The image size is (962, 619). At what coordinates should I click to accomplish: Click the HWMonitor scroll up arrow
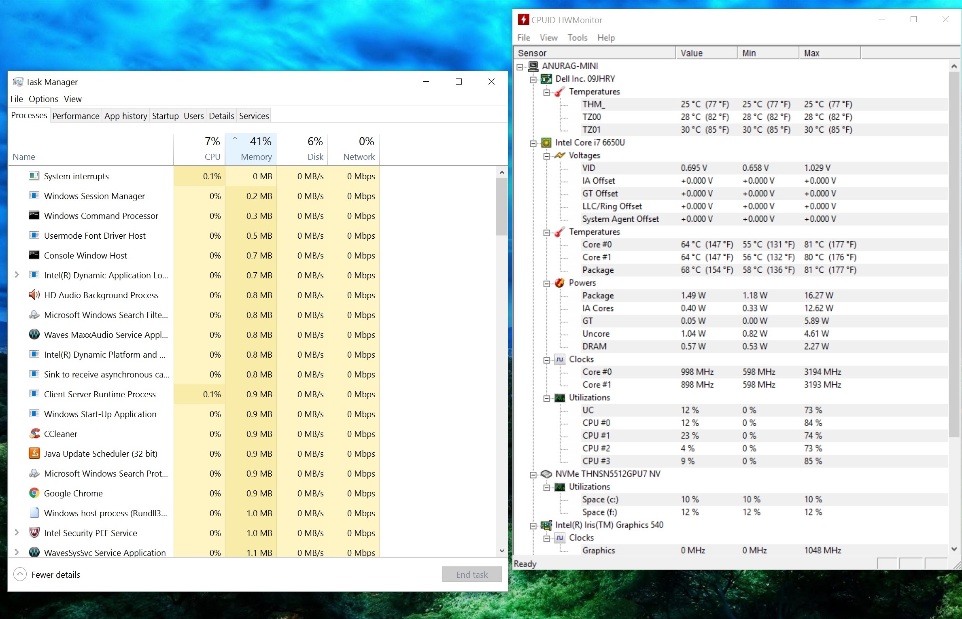point(954,66)
